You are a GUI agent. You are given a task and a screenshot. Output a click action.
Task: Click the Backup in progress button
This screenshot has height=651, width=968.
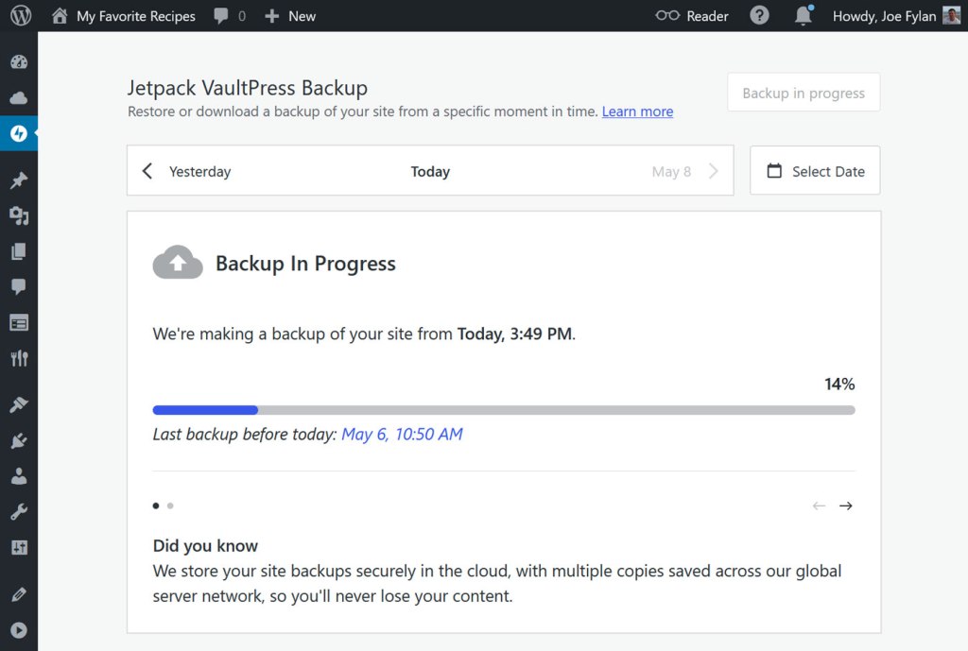pyautogui.click(x=804, y=93)
